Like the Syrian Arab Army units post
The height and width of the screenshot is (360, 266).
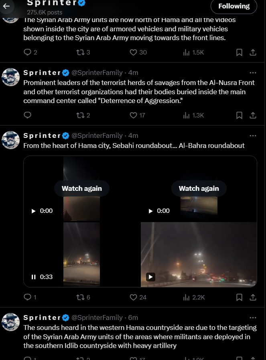134,52
